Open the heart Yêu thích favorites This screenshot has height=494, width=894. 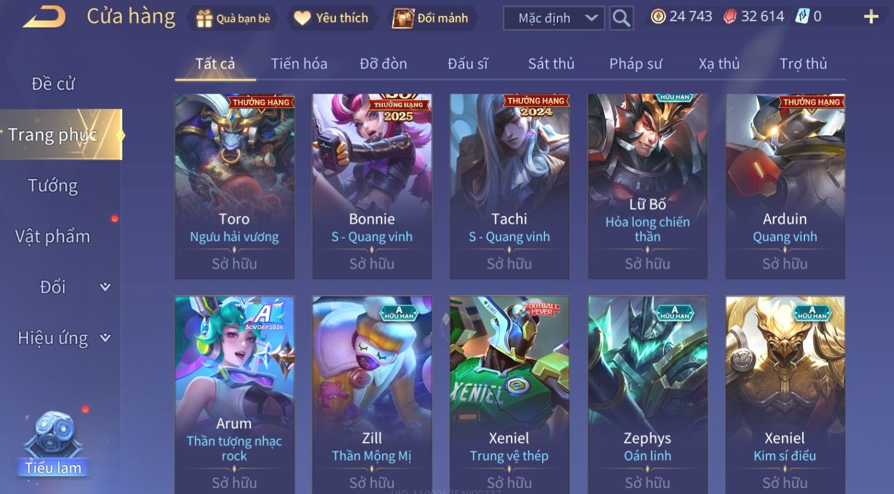[x=302, y=18]
